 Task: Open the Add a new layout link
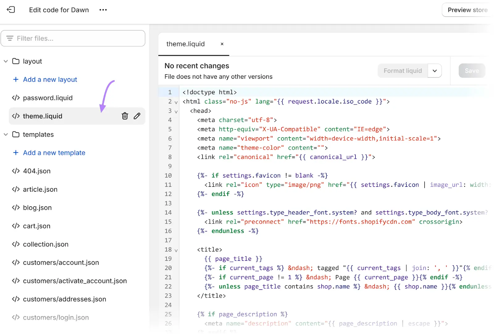[x=50, y=80]
